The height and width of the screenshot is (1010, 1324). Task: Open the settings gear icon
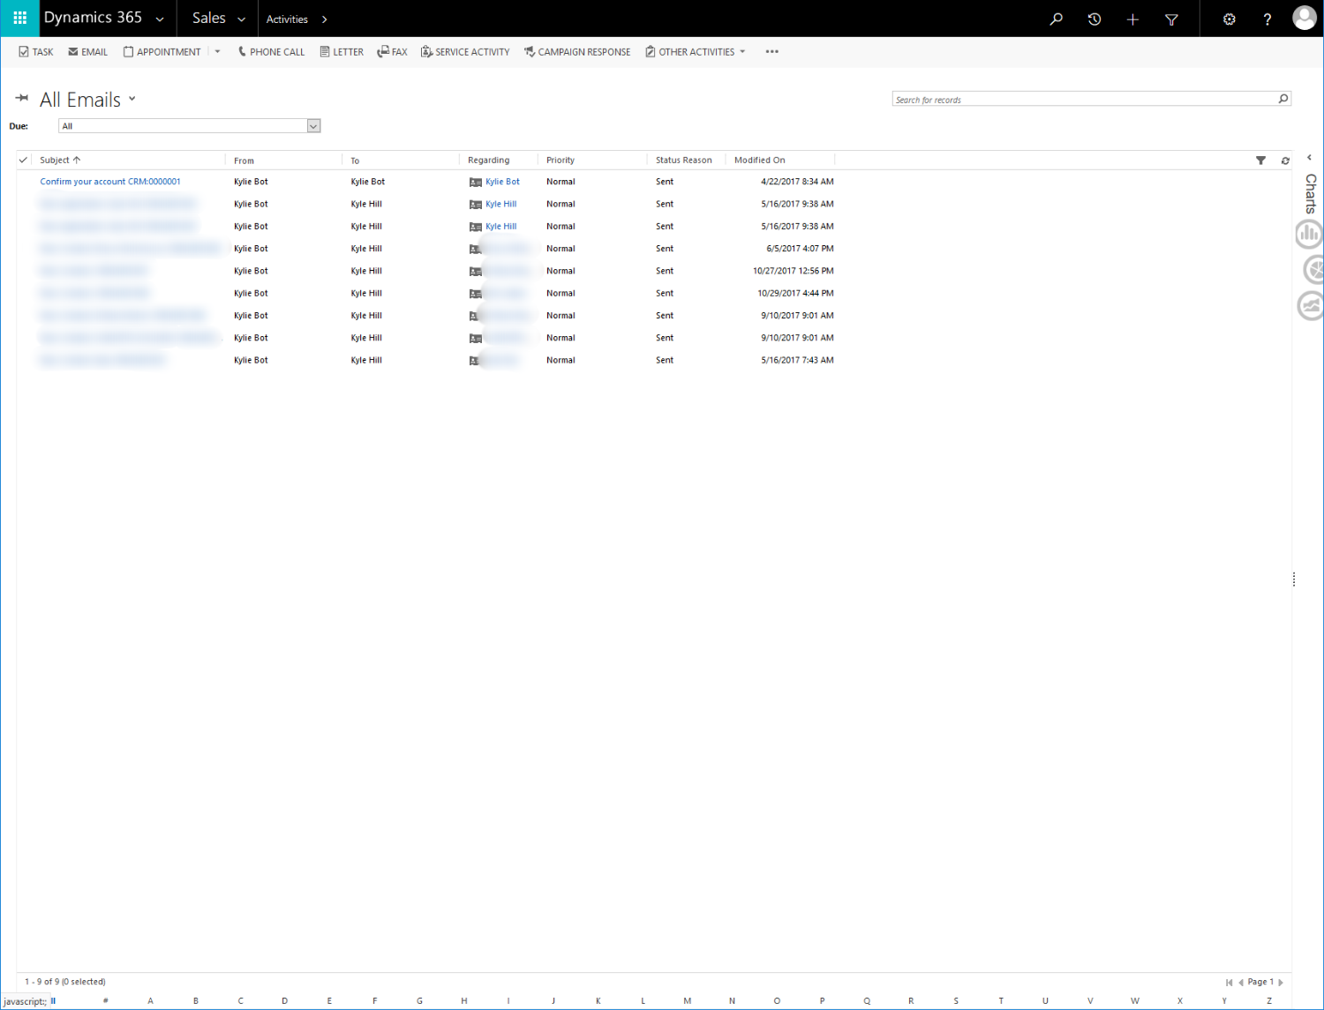[x=1229, y=19]
